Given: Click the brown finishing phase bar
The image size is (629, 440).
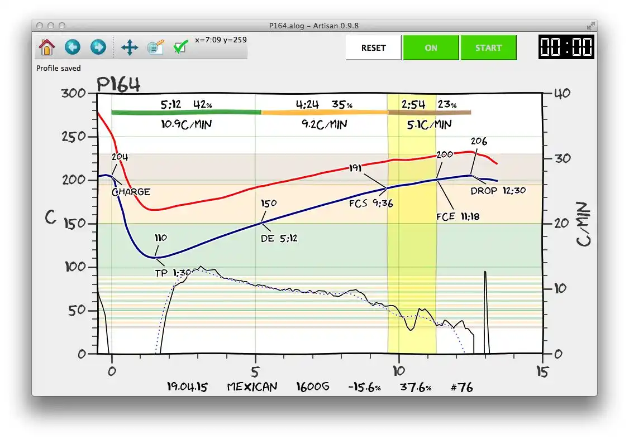Looking at the screenshot, I should (x=429, y=113).
